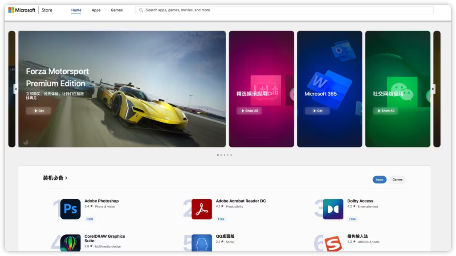Click the Entertainment category text
The height and width of the screenshot is (256, 456).
(x=367, y=207)
